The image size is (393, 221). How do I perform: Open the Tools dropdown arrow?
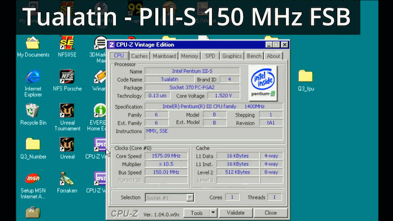(x=213, y=213)
